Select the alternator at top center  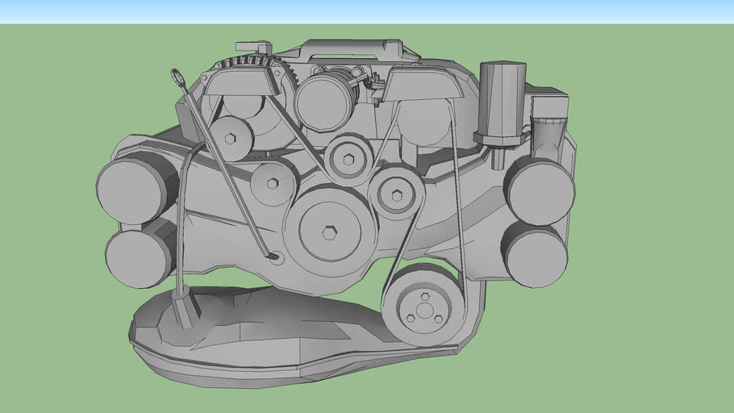(326, 100)
